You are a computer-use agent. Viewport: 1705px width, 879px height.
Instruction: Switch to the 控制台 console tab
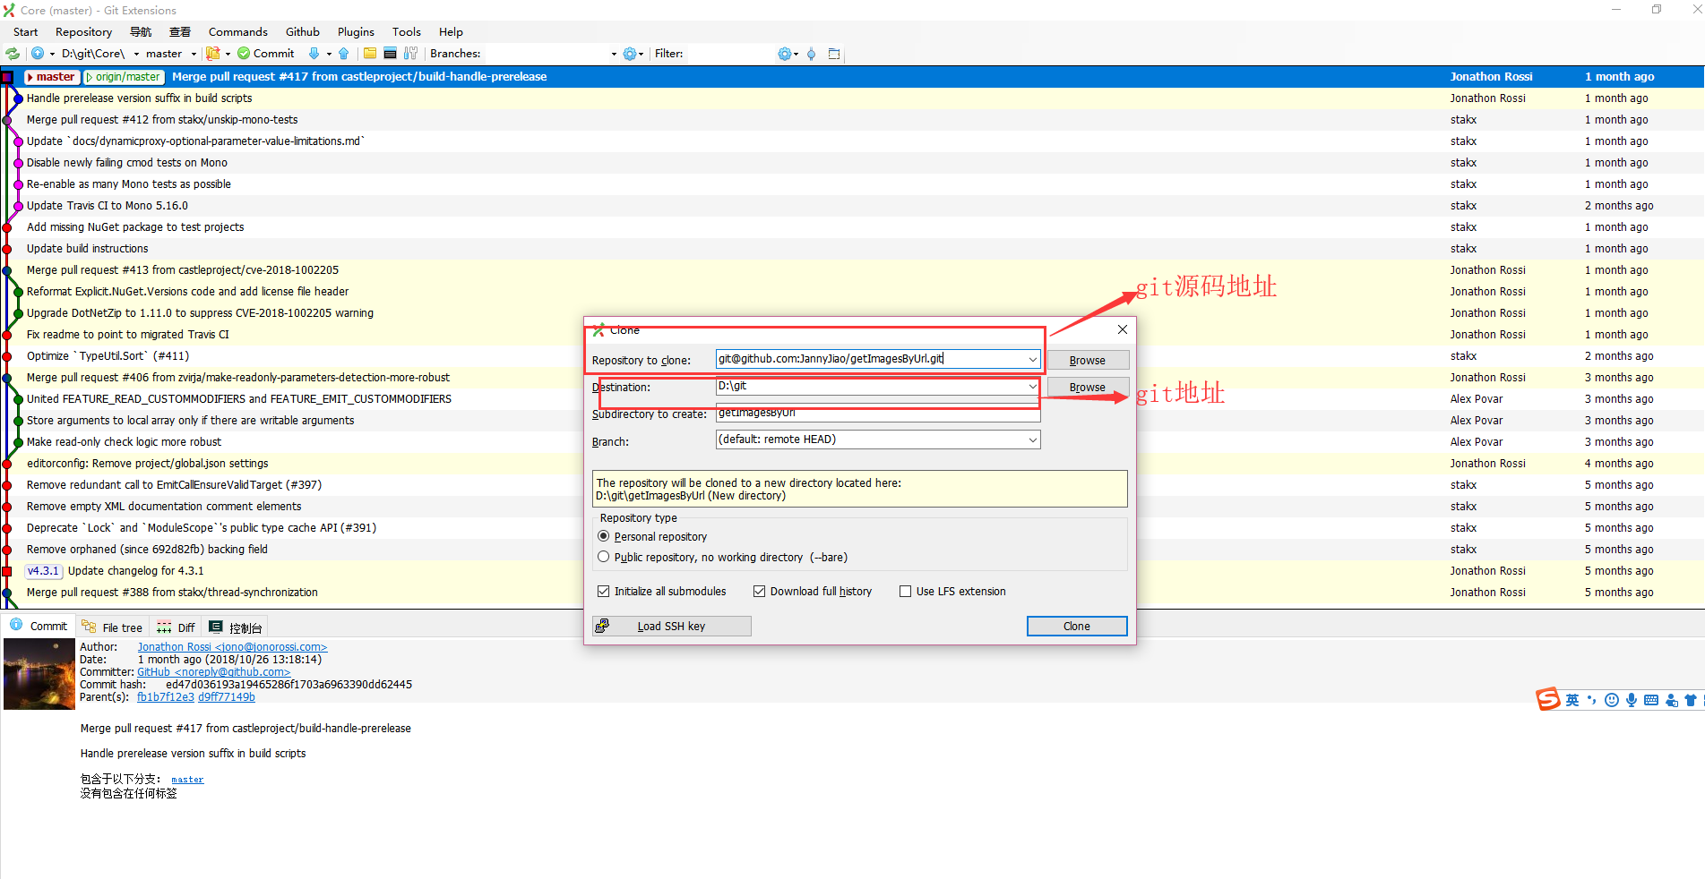point(235,627)
